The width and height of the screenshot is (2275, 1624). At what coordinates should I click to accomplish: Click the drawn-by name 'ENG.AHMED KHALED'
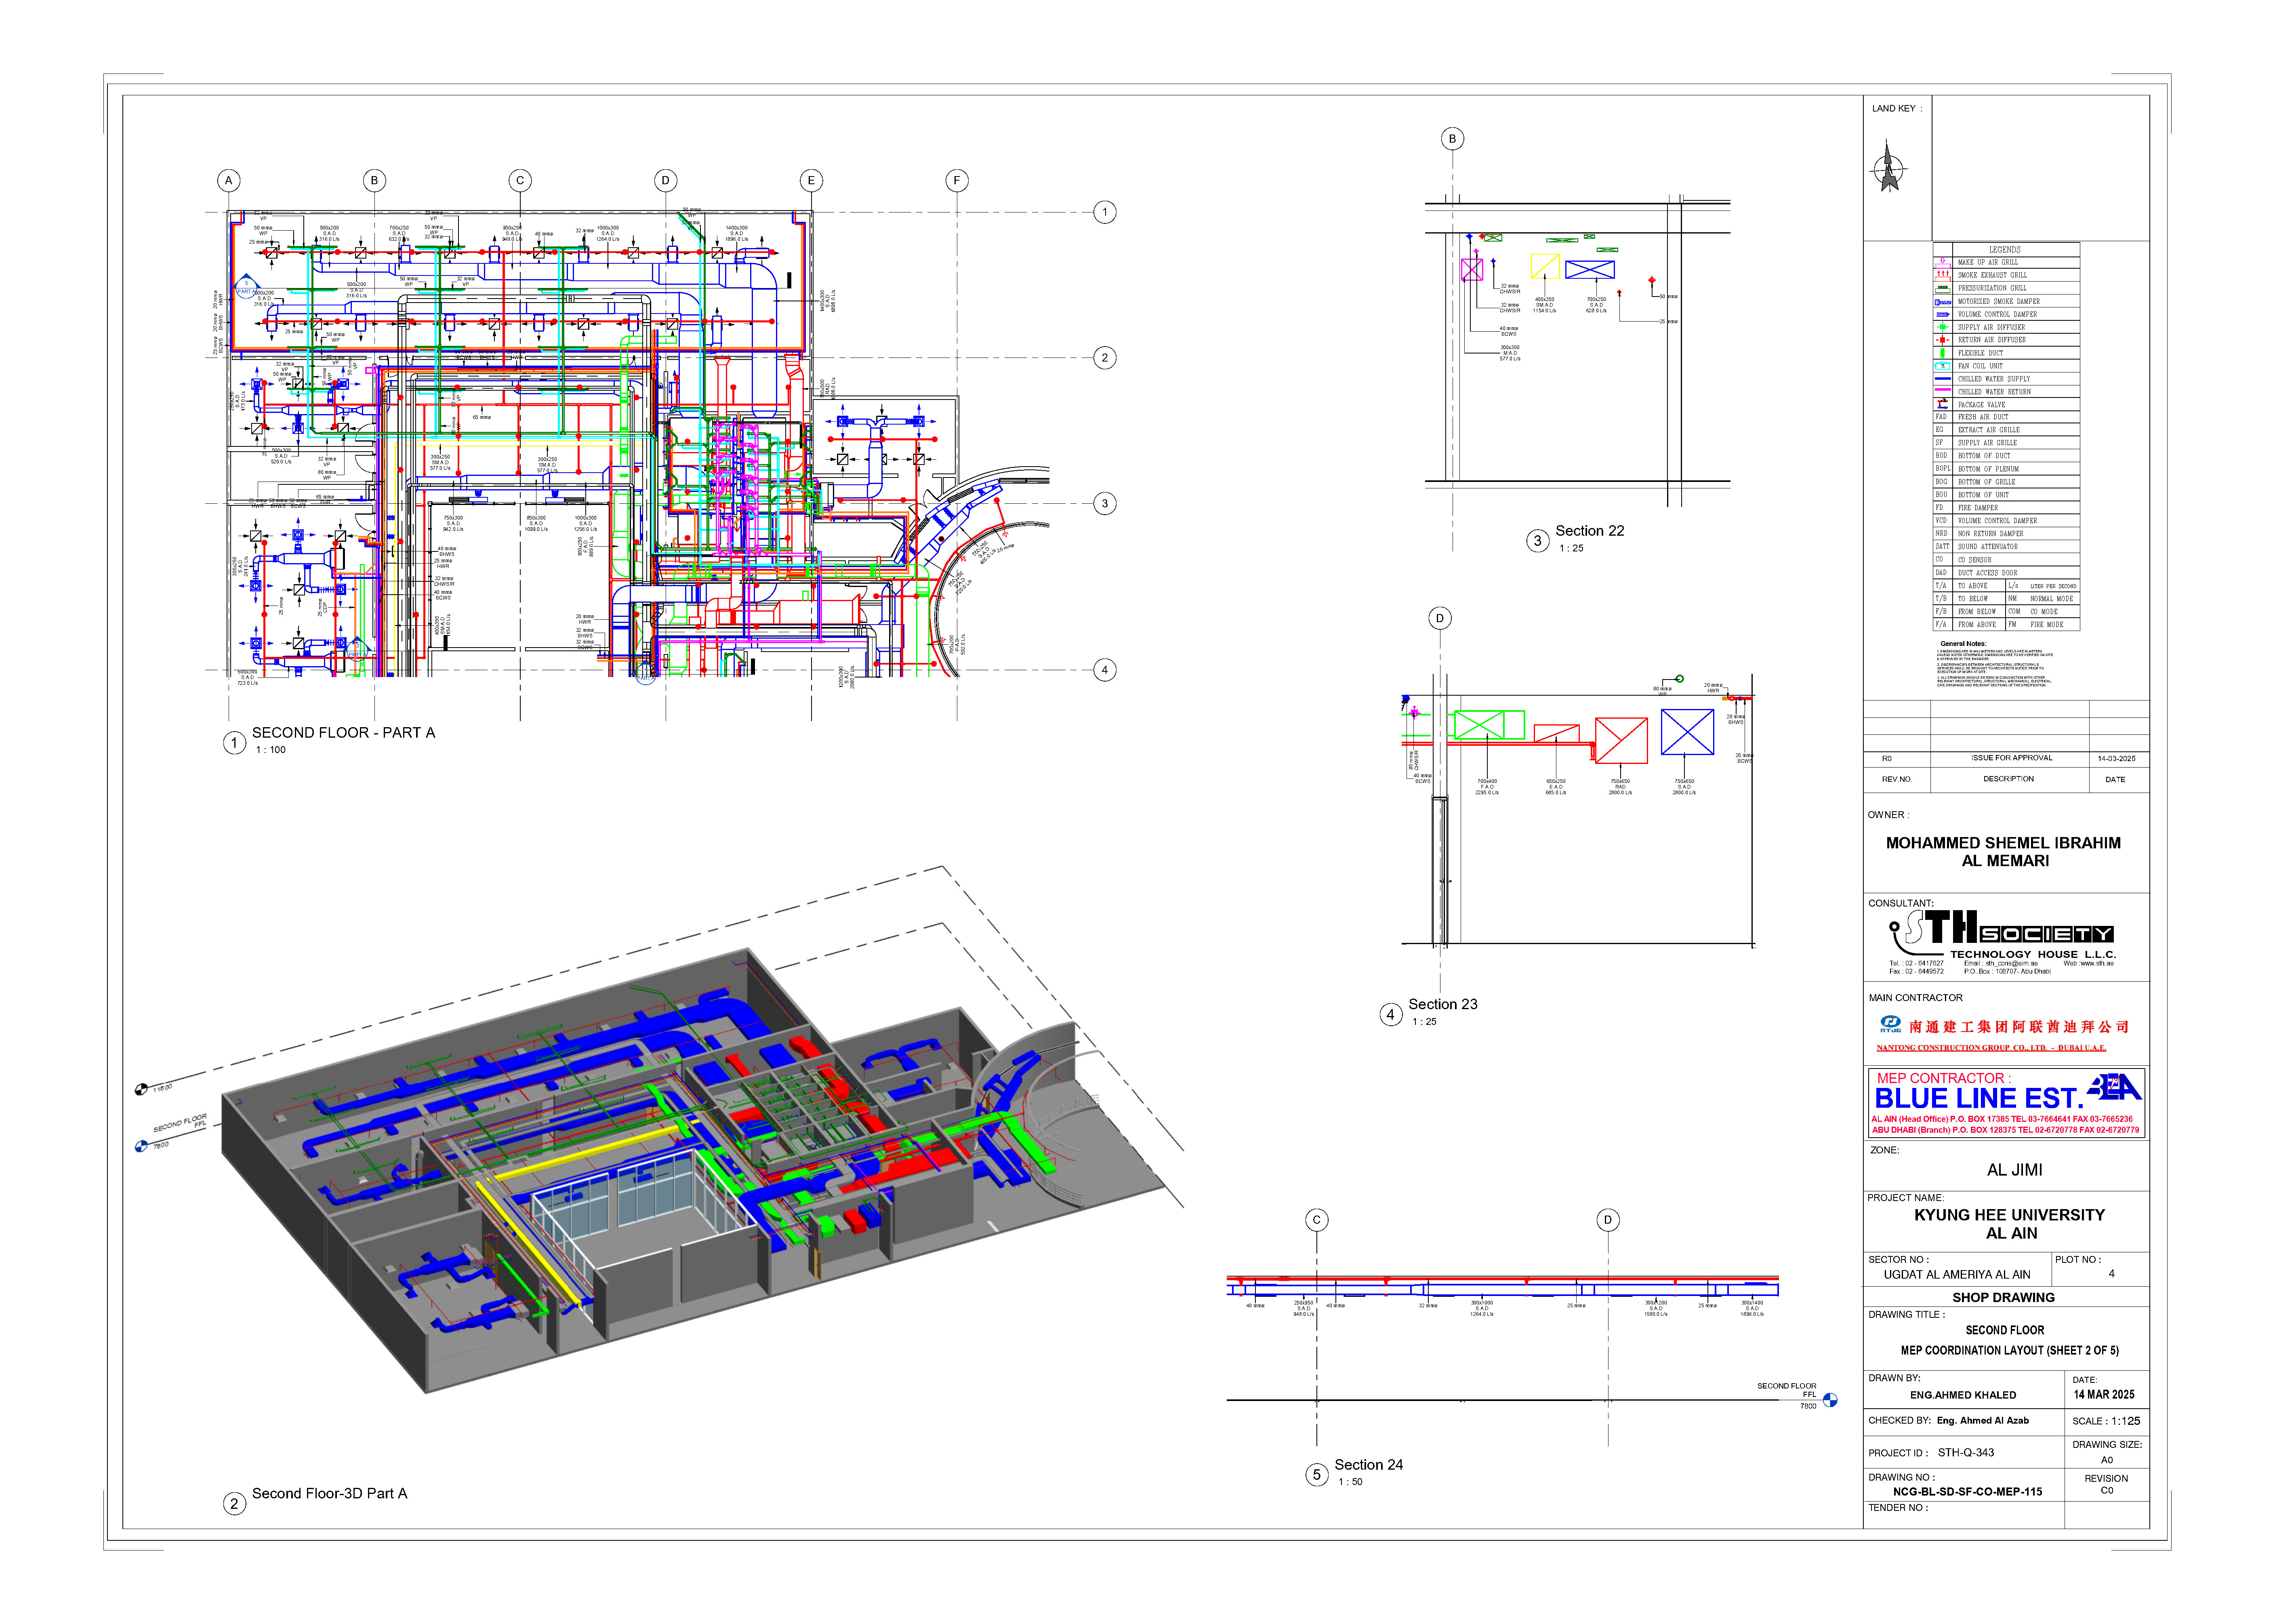pos(1963,1395)
